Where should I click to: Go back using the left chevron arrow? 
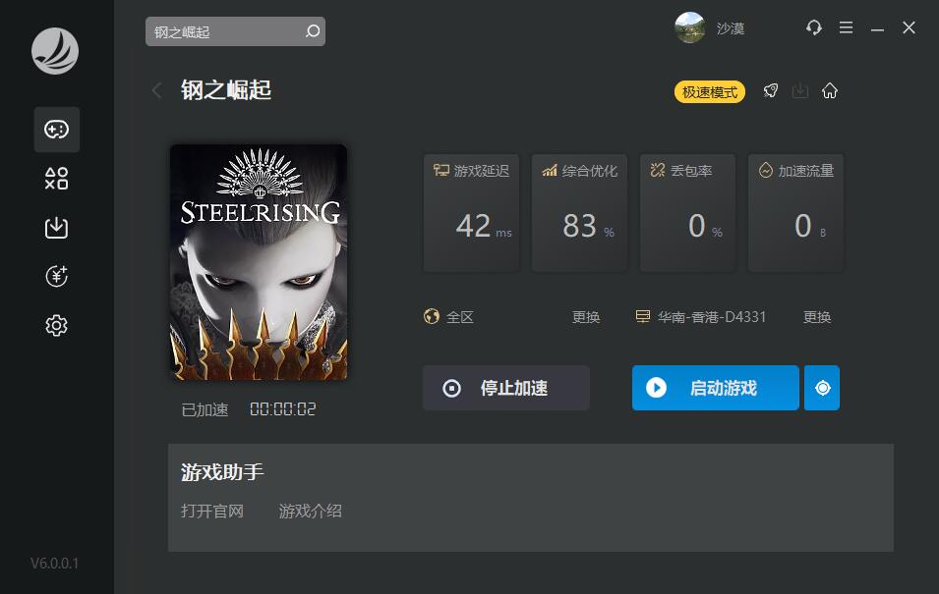[x=157, y=90]
